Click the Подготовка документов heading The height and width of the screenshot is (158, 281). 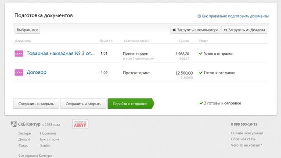point(43,15)
